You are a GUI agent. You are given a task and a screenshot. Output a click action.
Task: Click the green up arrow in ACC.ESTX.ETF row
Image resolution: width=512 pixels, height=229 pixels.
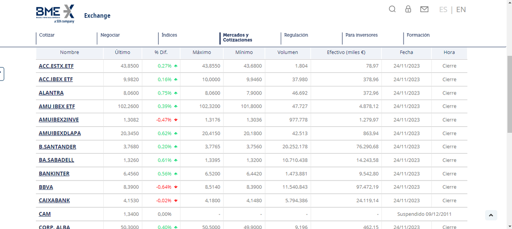[x=176, y=66]
